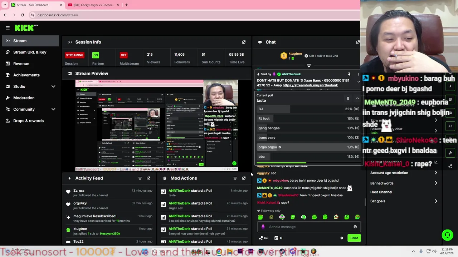Click the green status dot in stream preview
This screenshot has height=257, width=458.
pyautogui.click(x=234, y=163)
